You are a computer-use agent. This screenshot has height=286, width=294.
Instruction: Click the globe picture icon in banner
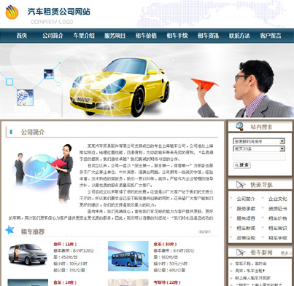[x=25, y=98]
